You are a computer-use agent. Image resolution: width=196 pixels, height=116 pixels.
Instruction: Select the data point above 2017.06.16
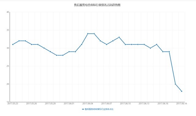click(x=163, y=52)
